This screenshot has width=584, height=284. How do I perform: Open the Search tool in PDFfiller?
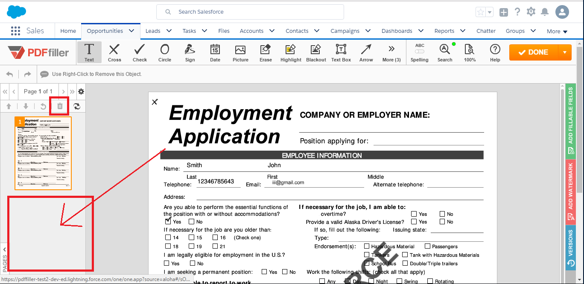point(445,52)
